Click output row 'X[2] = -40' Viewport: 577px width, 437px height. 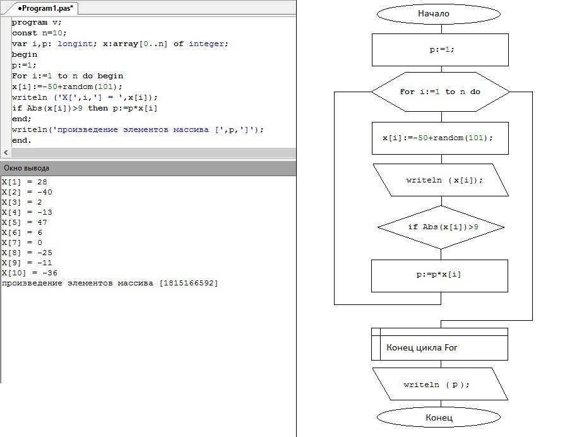tap(27, 192)
